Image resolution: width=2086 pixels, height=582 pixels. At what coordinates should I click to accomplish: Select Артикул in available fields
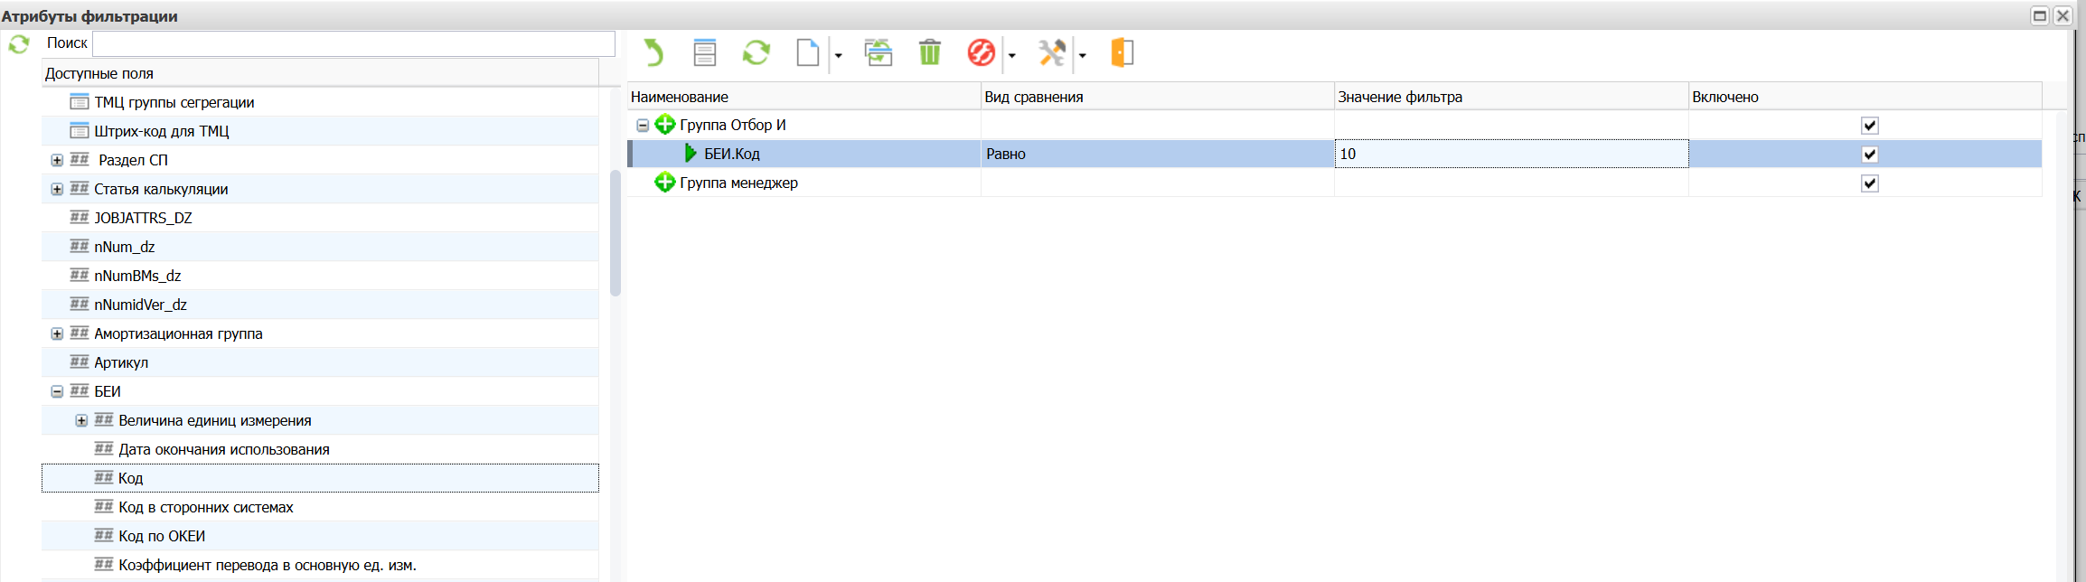pos(121,362)
